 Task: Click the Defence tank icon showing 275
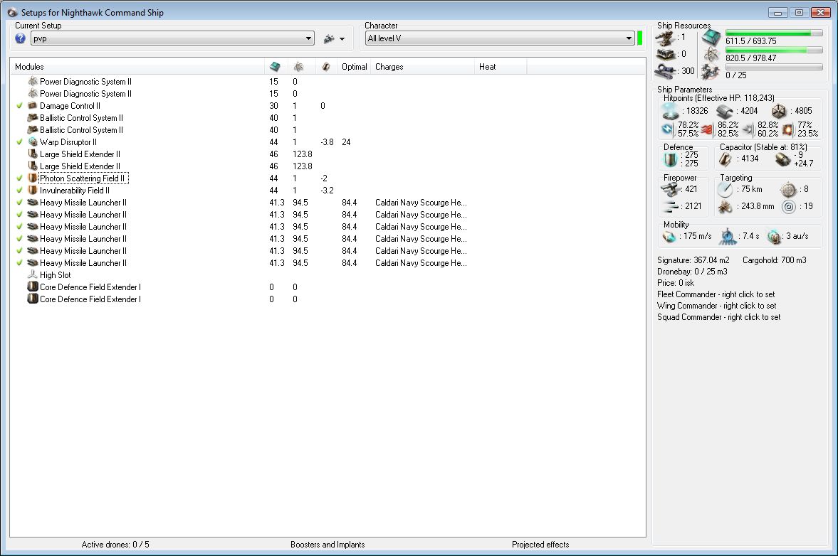click(x=670, y=159)
